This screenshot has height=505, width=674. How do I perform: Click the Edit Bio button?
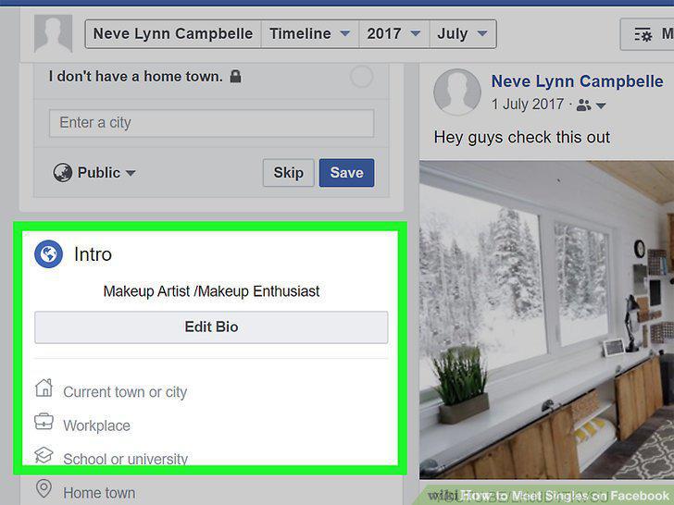(211, 327)
